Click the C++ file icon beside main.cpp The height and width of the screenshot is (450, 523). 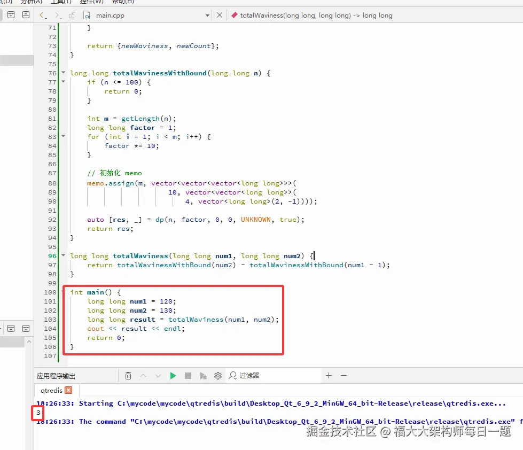click(87, 15)
